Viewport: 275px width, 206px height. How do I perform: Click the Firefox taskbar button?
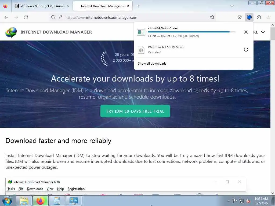(40, 201)
